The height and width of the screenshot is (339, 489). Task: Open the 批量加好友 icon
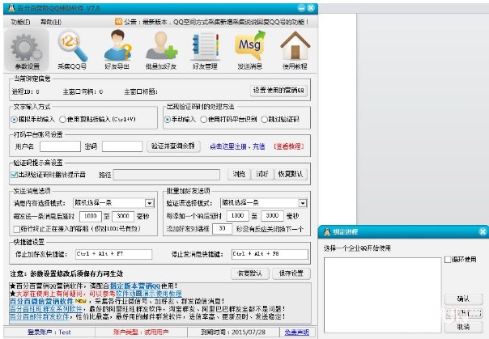point(161,50)
